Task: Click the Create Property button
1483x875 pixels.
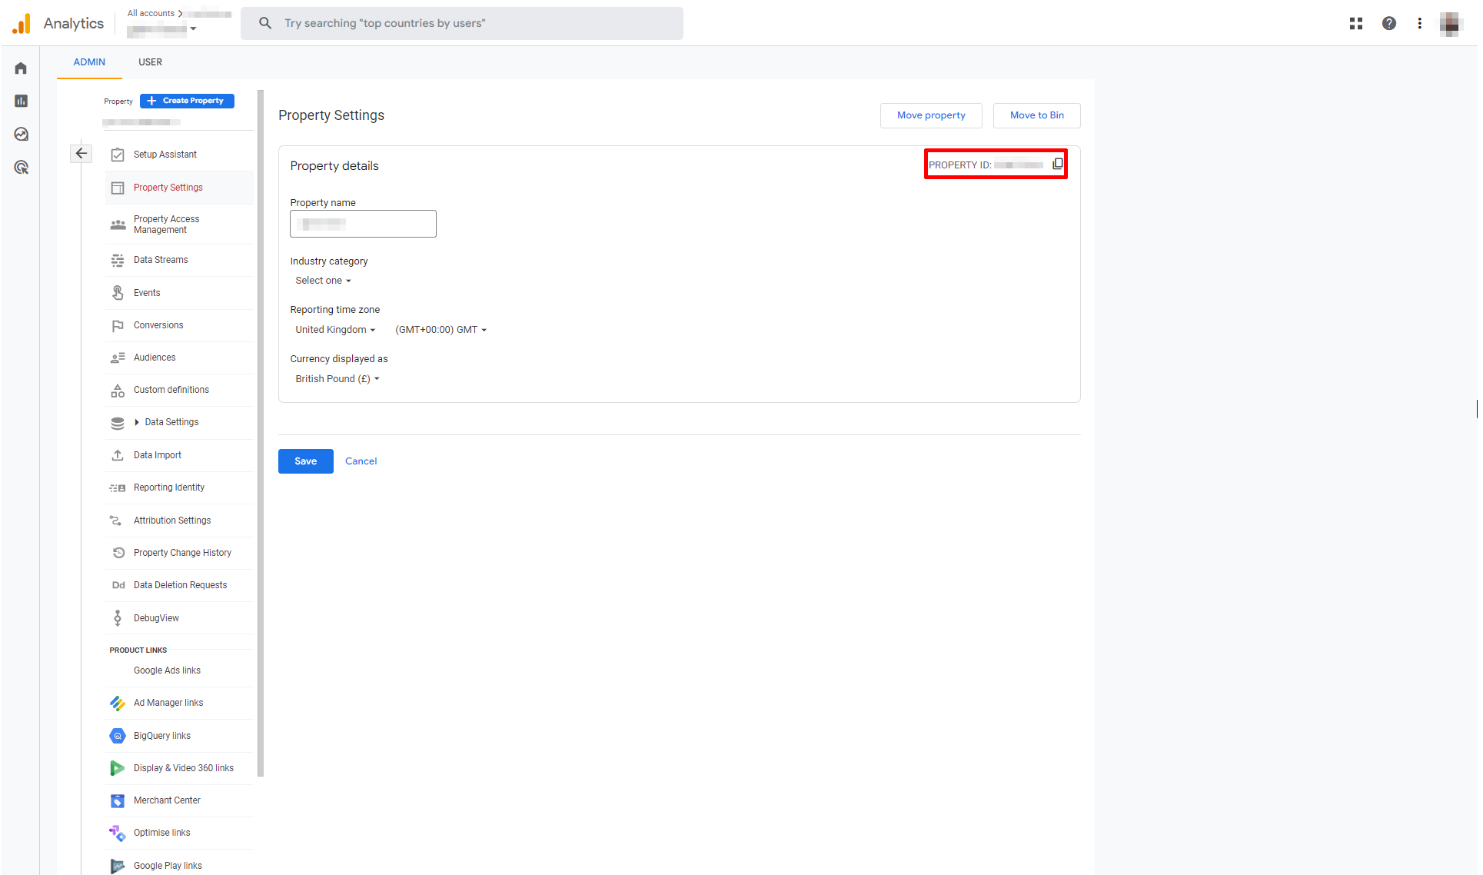Action: coord(187,101)
